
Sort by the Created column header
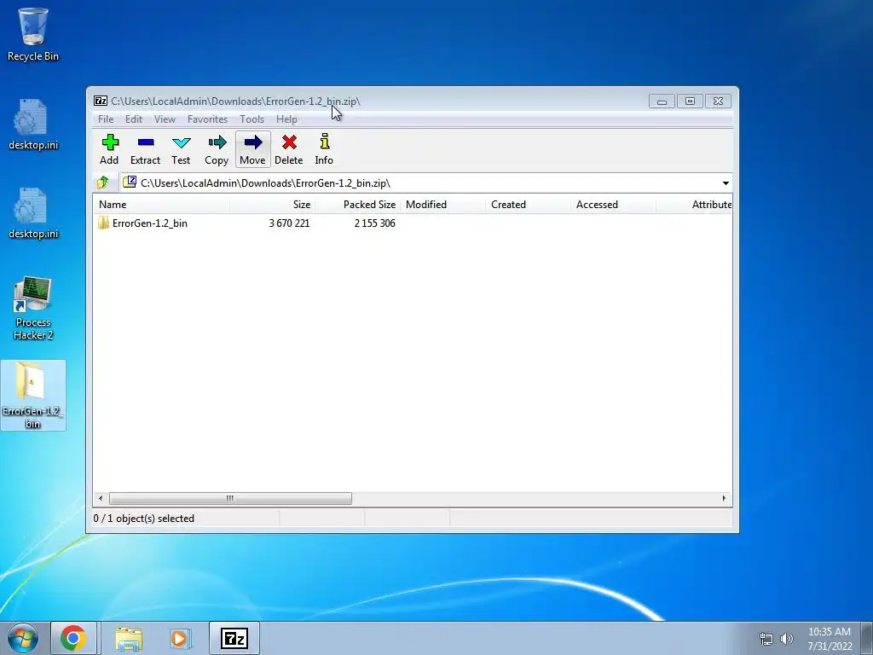click(528, 205)
